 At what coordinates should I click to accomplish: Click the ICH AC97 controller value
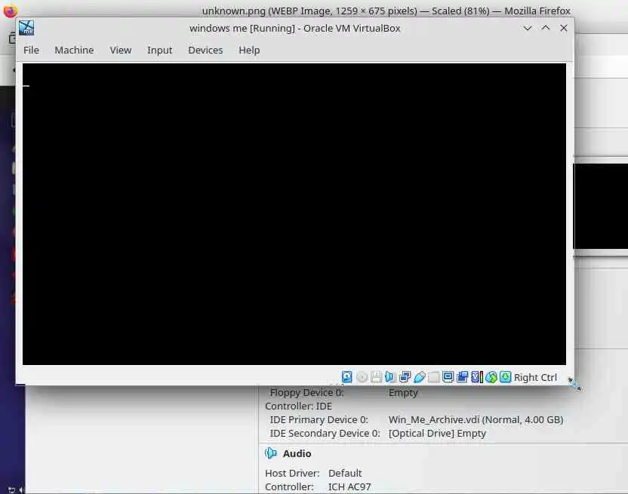pyautogui.click(x=349, y=486)
